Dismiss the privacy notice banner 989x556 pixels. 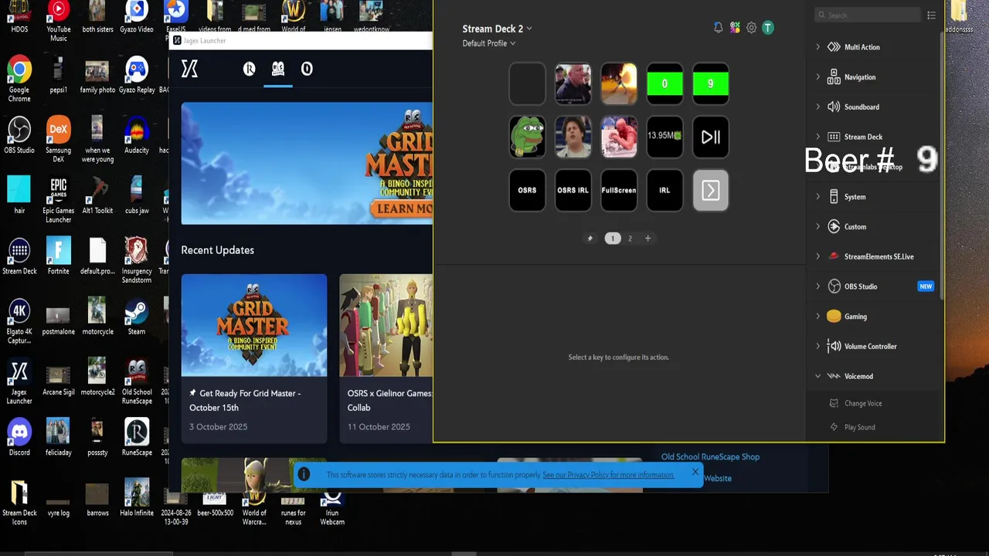pos(695,472)
